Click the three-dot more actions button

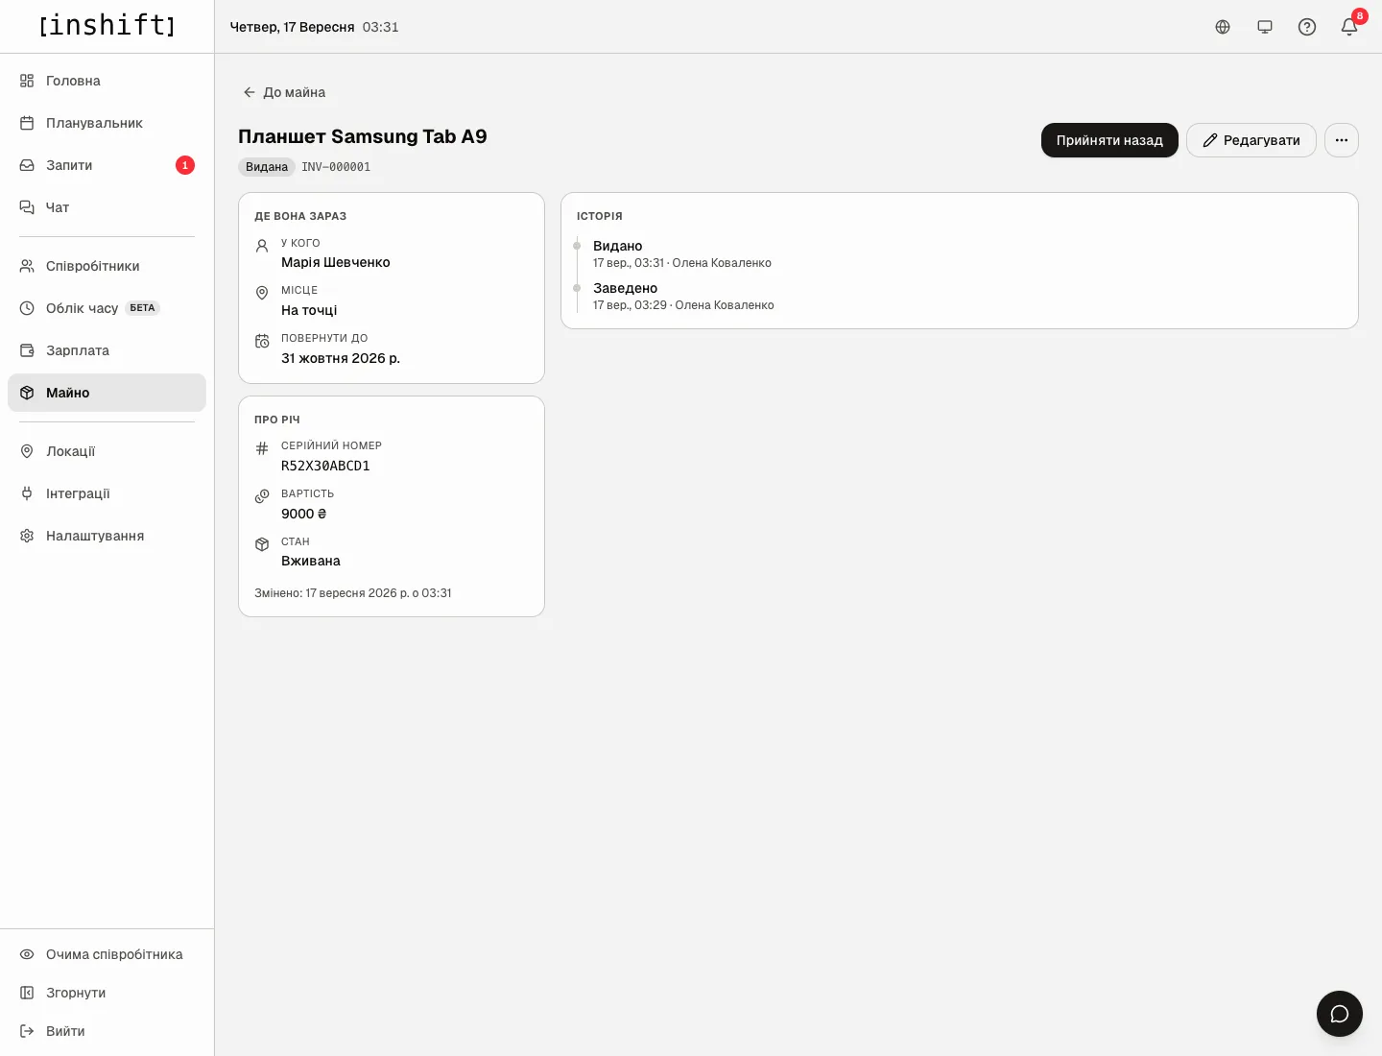[1342, 140]
